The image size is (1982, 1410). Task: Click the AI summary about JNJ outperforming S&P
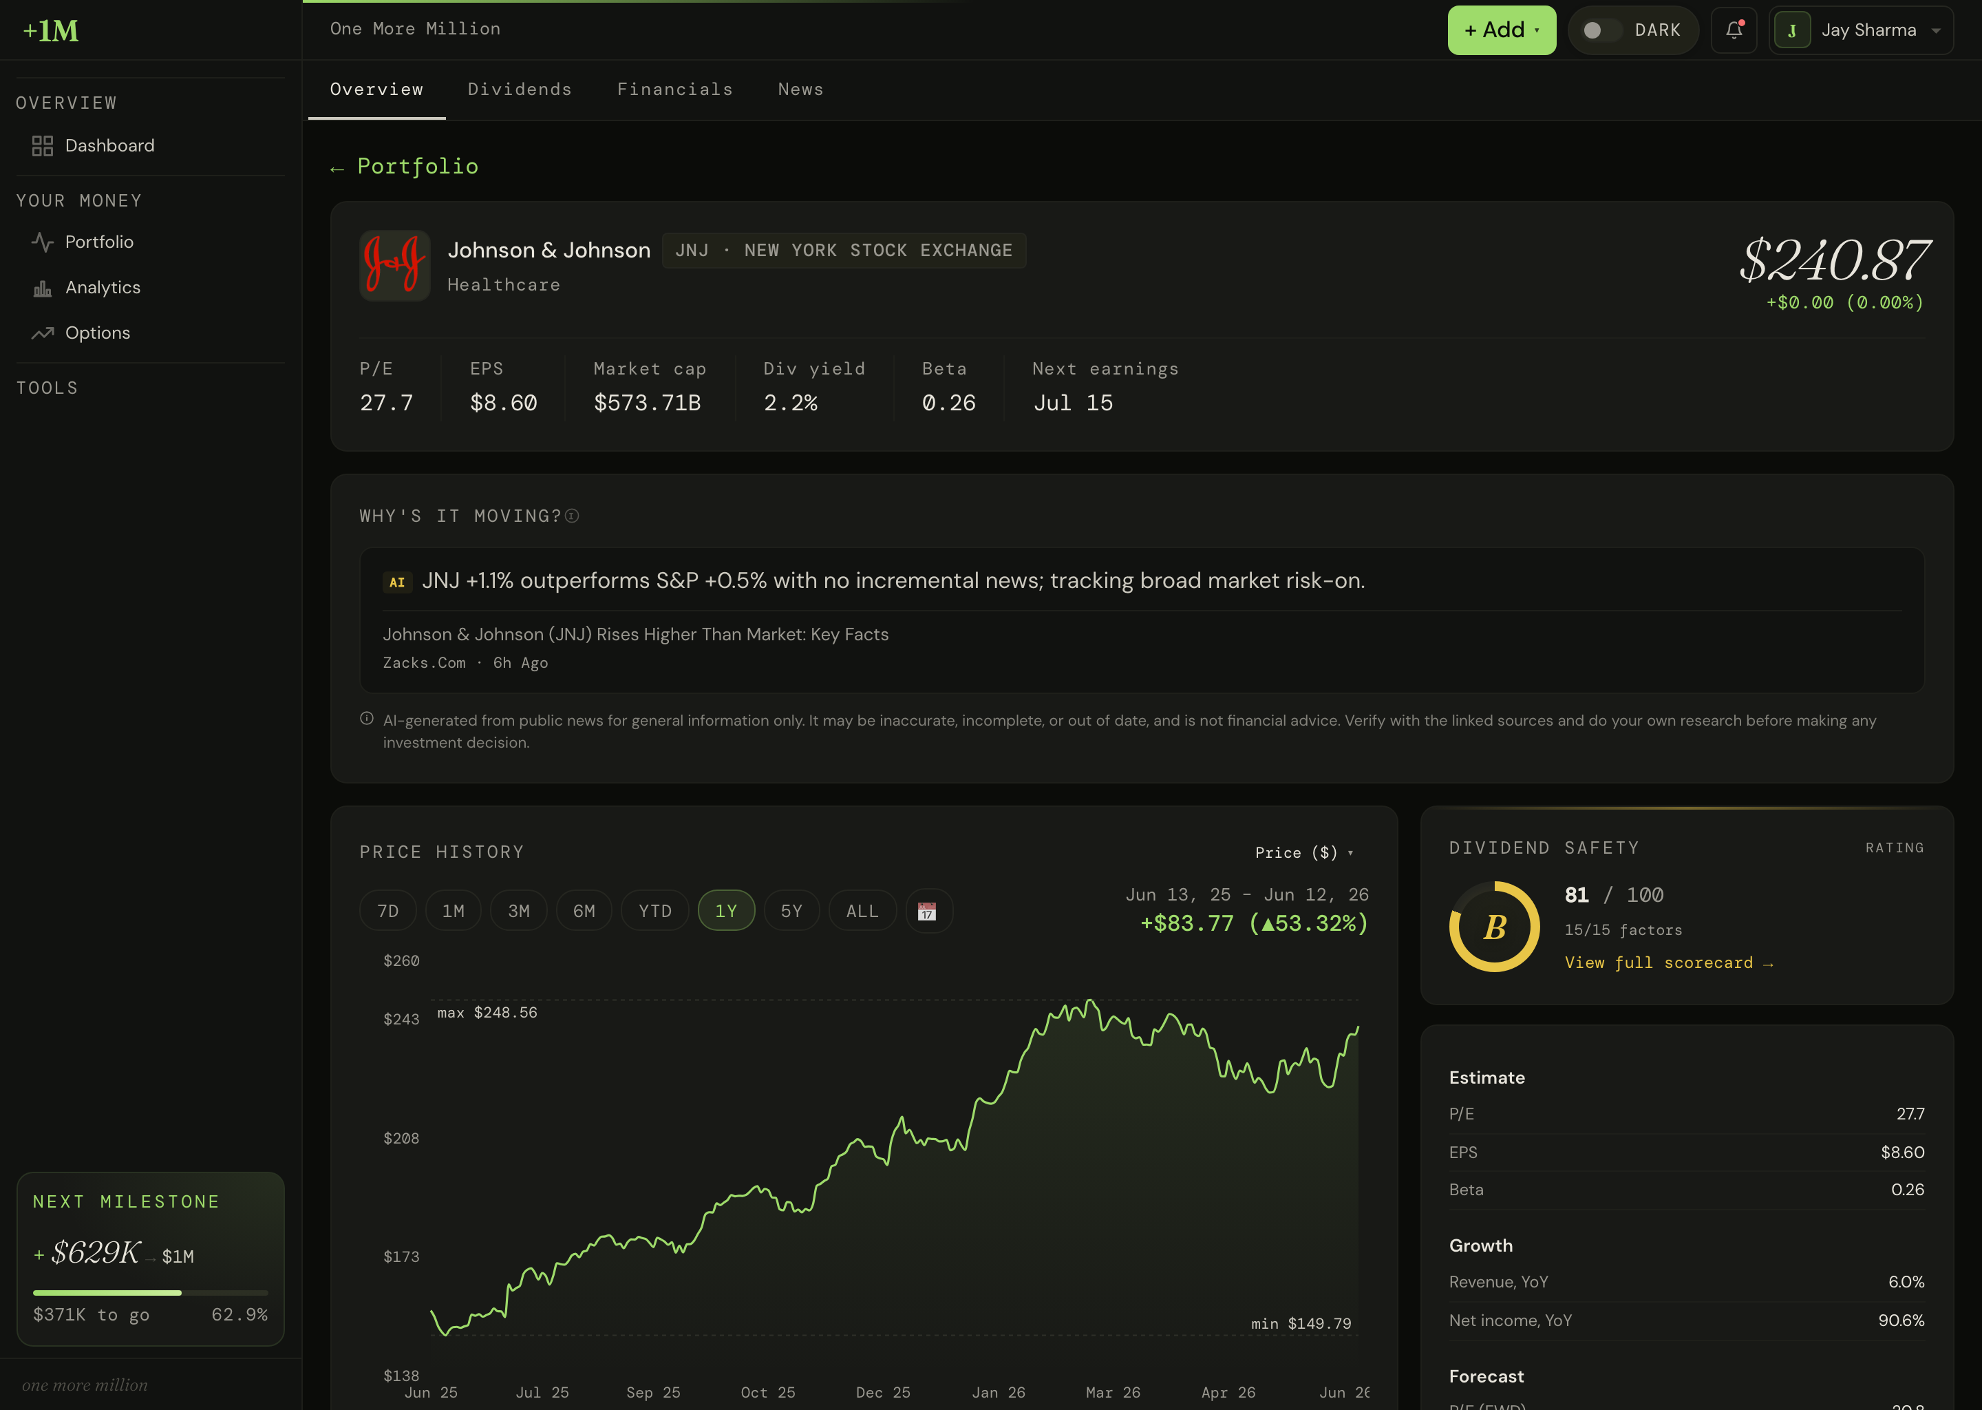893,581
